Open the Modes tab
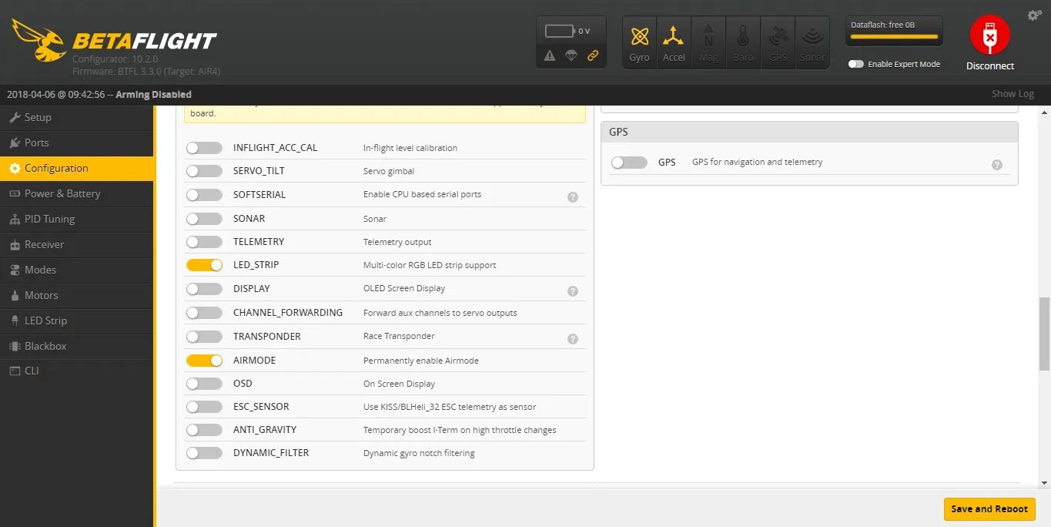The height and width of the screenshot is (527, 1051). pyautogui.click(x=77, y=270)
